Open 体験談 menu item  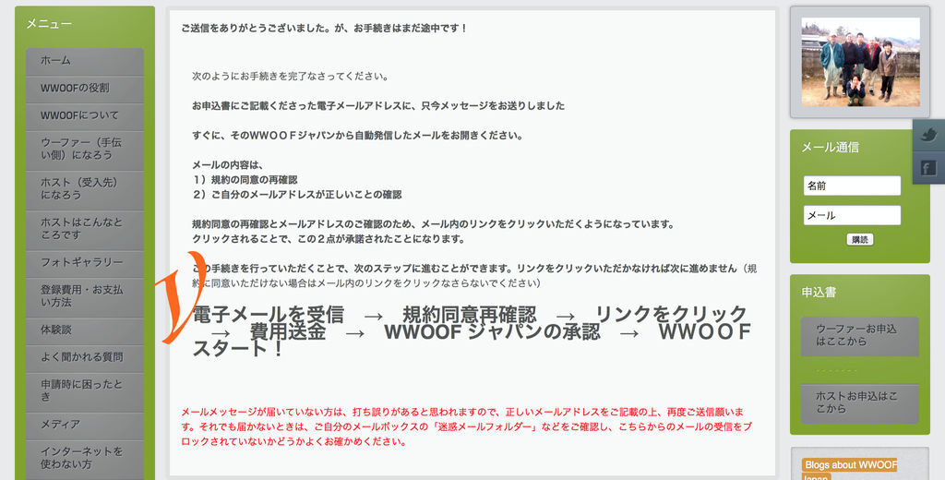point(85,330)
